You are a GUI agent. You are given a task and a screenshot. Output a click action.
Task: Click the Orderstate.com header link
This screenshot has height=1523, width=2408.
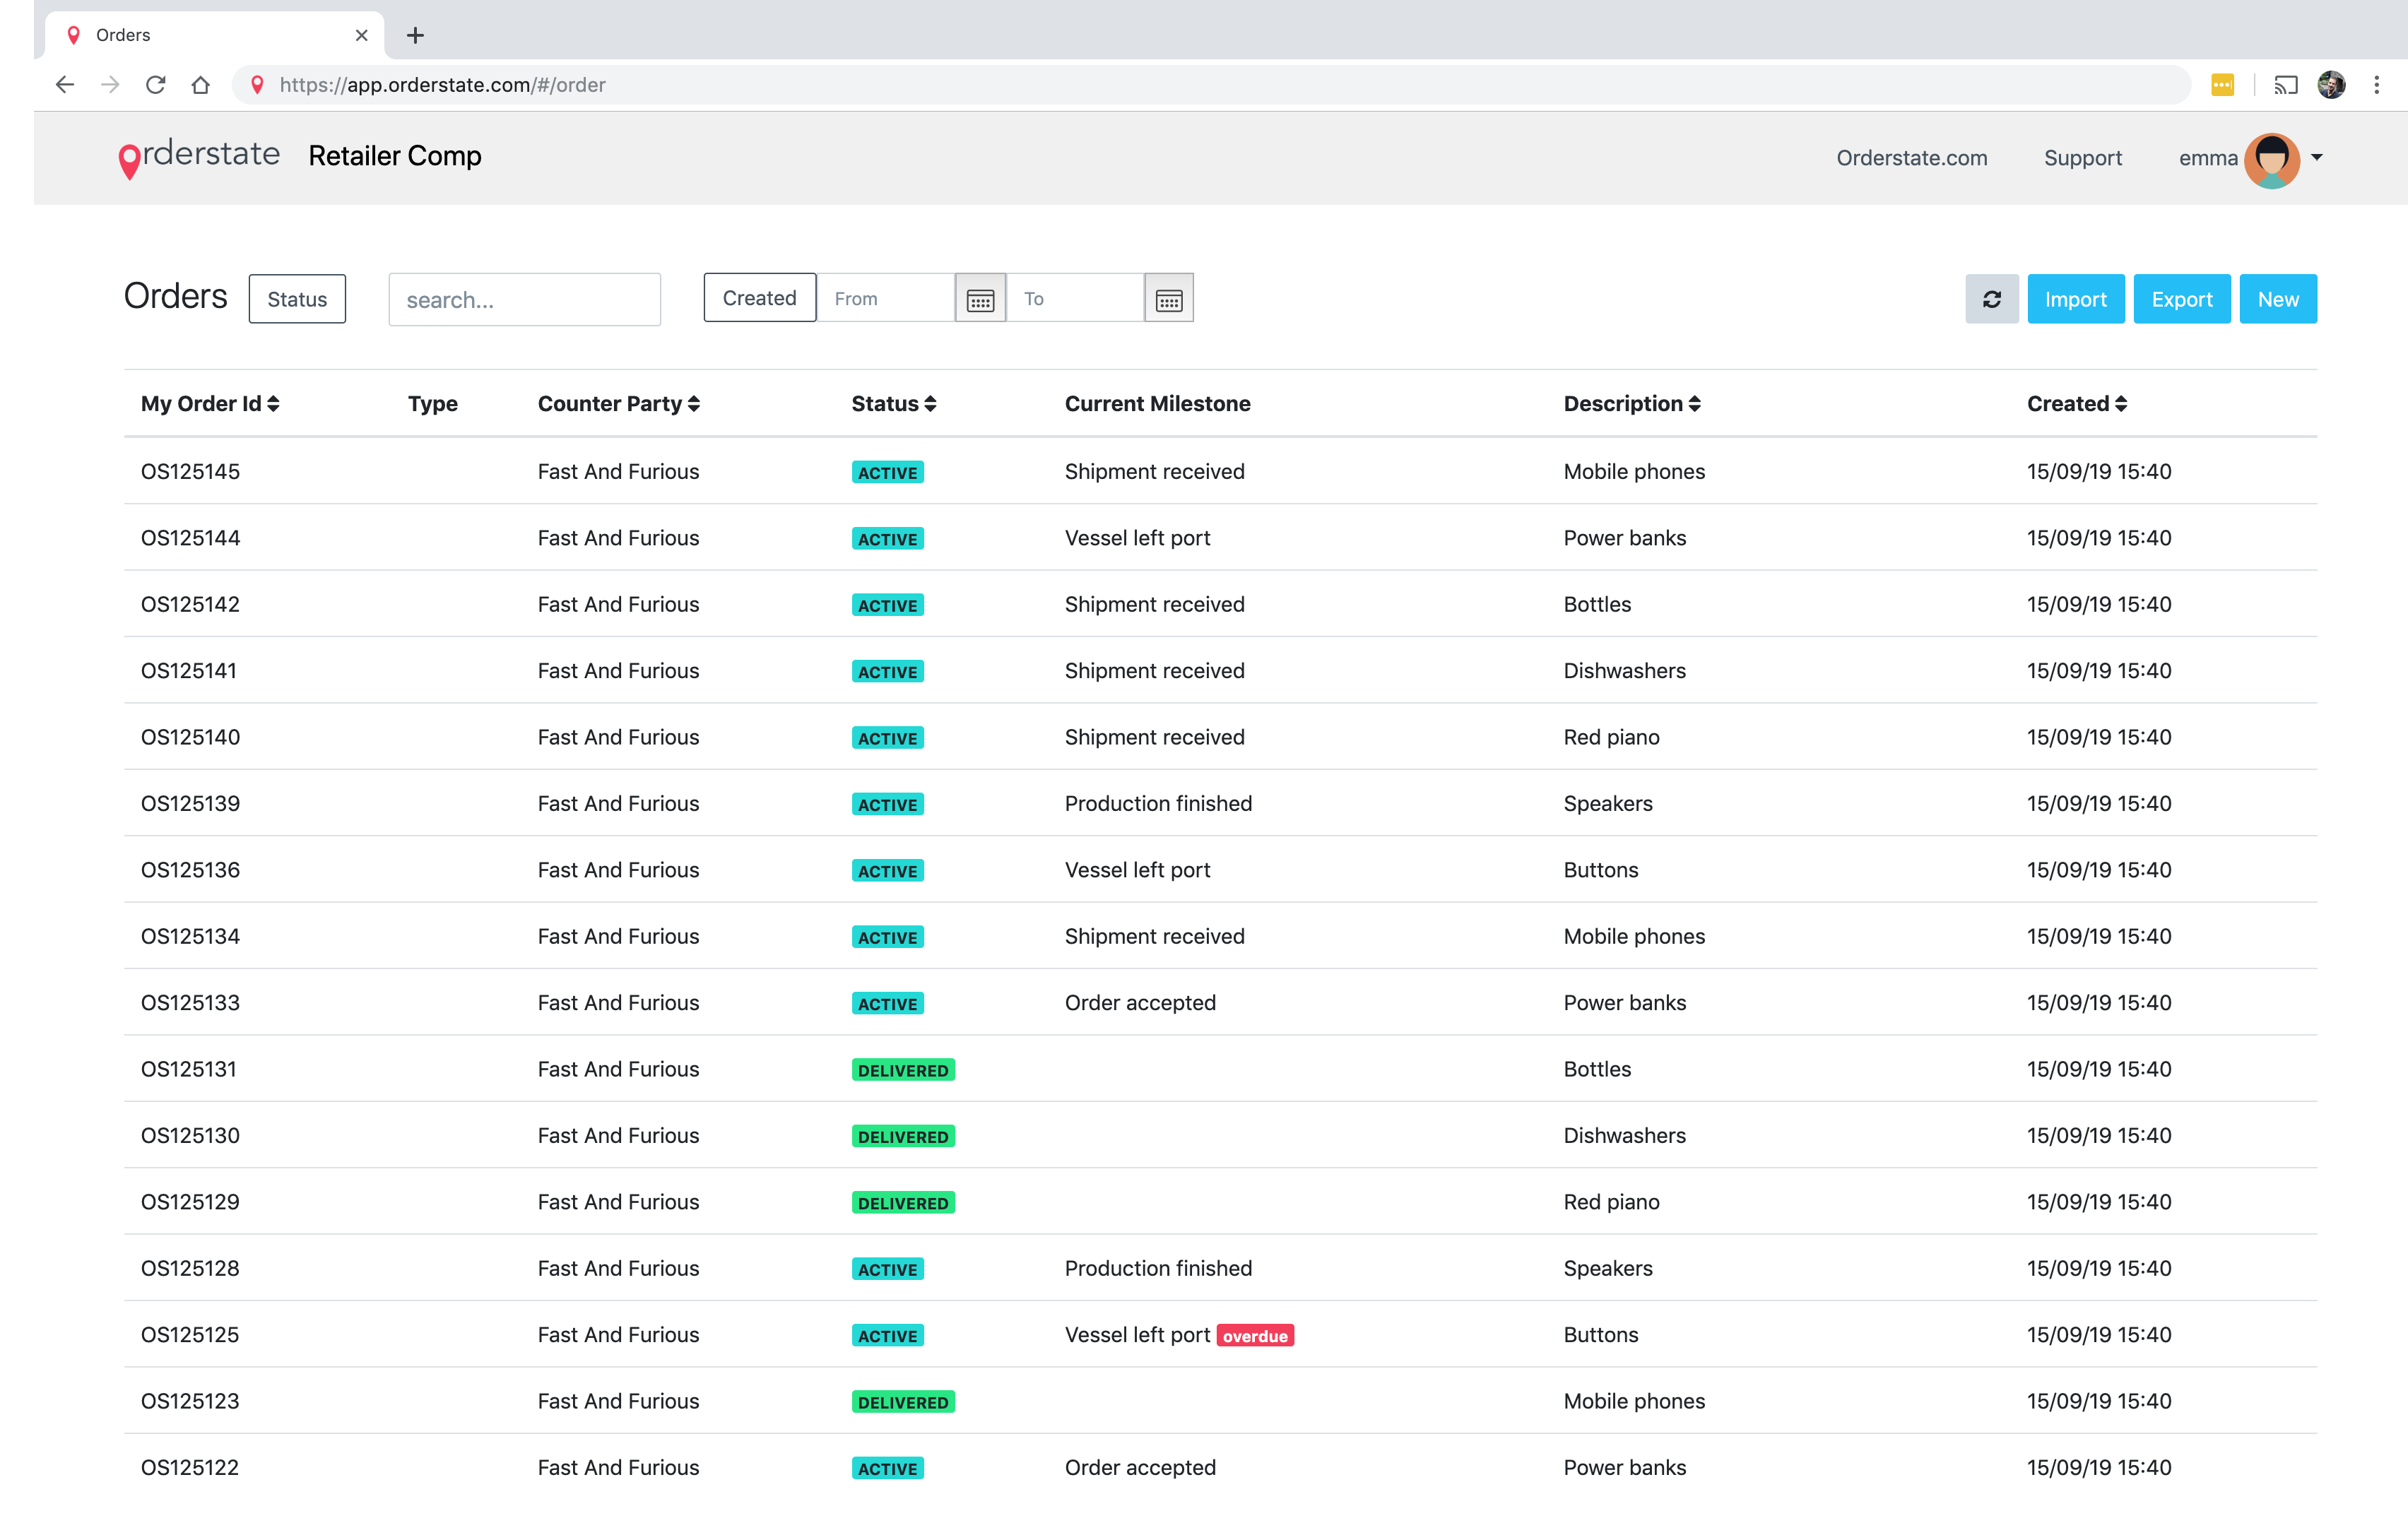(x=1911, y=158)
